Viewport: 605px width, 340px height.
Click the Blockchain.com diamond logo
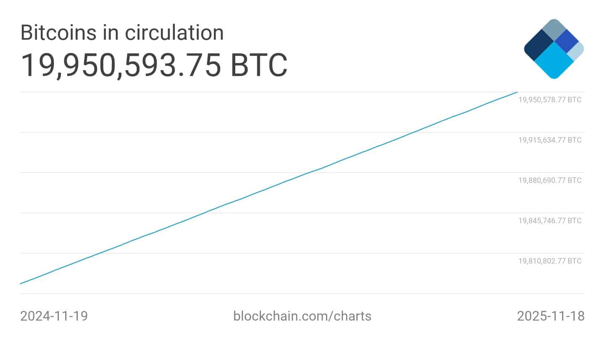[554, 49]
